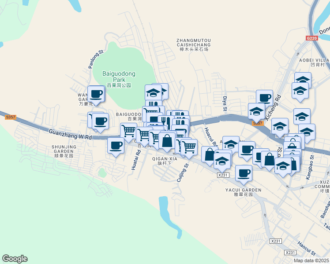
Task: Select the shopping cart marker on Guanzhang W Rd
Action: click(x=128, y=133)
